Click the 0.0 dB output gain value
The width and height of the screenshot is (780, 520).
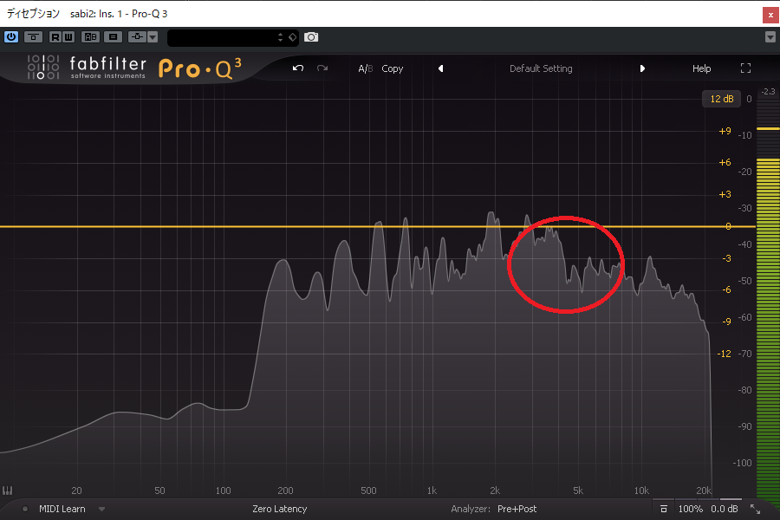coord(725,509)
